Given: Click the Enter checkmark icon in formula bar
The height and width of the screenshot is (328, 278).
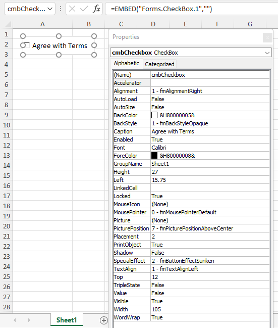Looking at the screenshot, I should pyautogui.click(x=84, y=9).
